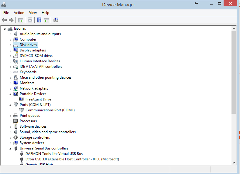Viewport: 240px width, 174px height.
Task: Expand the Display adapters node
Action: [10, 51]
